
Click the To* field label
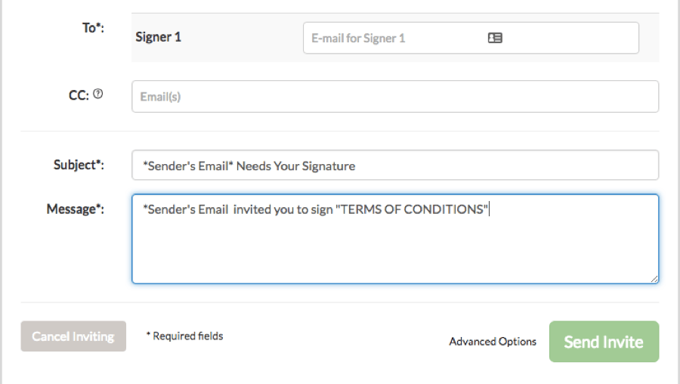click(x=92, y=27)
